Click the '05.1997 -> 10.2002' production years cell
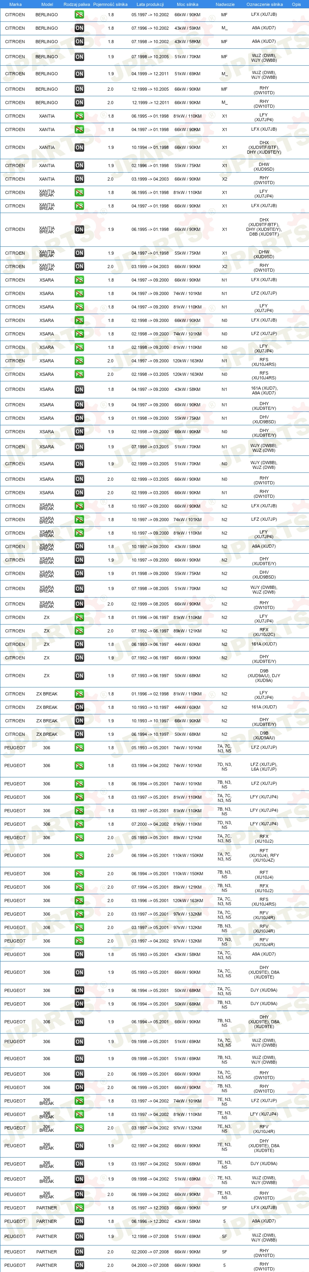The width and height of the screenshot is (309, 1272). 150,15
